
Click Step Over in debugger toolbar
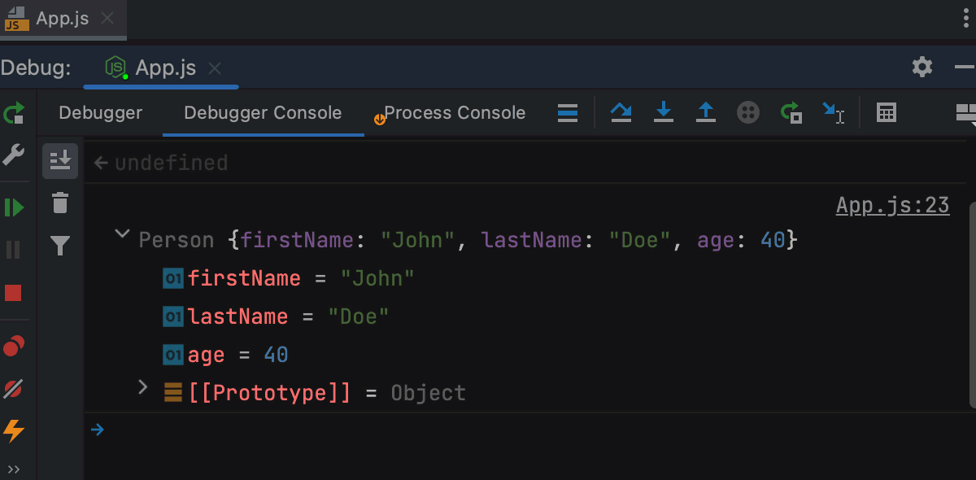coord(621,112)
